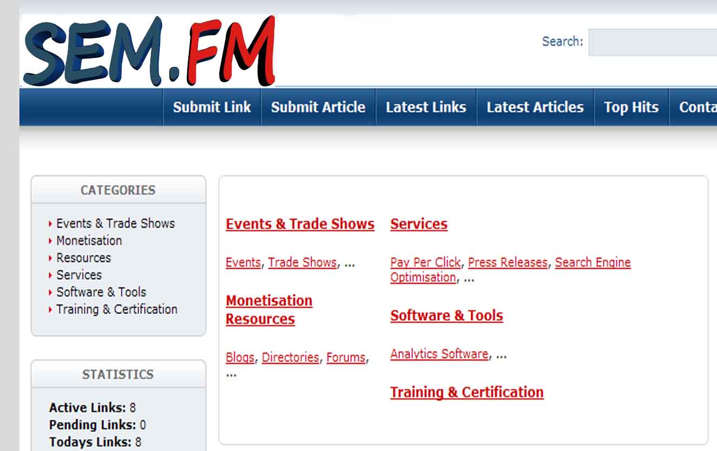Open the Software & Tools main heading
717x451 pixels.
pyautogui.click(x=446, y=316)
